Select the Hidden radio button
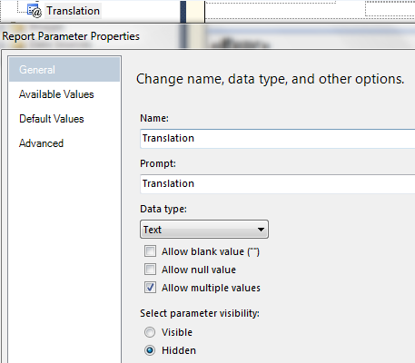Screen dimensions: 415x363 (150, 350)
